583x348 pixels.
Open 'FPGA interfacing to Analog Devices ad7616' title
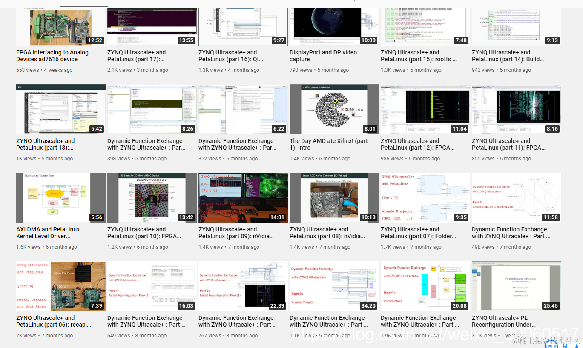pyautogui.click(x=52, y=56)
